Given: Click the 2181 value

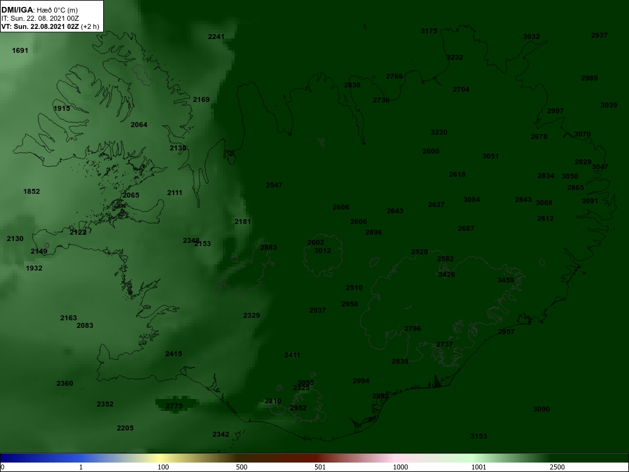Looking at the screenshot, I should pyautogui.click(x=243, y=222).
